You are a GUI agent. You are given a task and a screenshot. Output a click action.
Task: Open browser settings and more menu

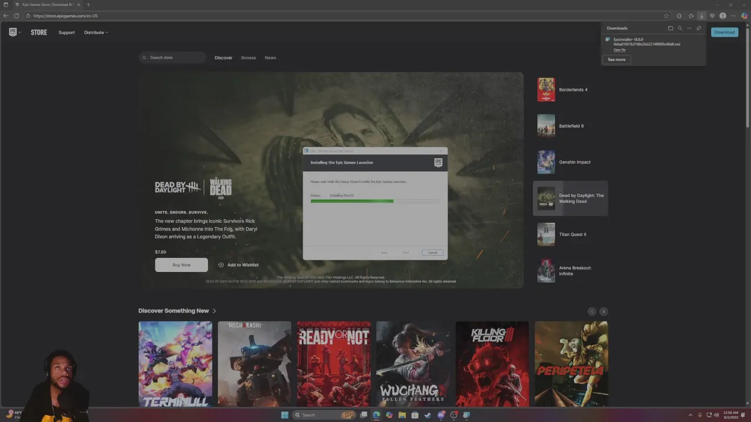click(x=733, y=16)
